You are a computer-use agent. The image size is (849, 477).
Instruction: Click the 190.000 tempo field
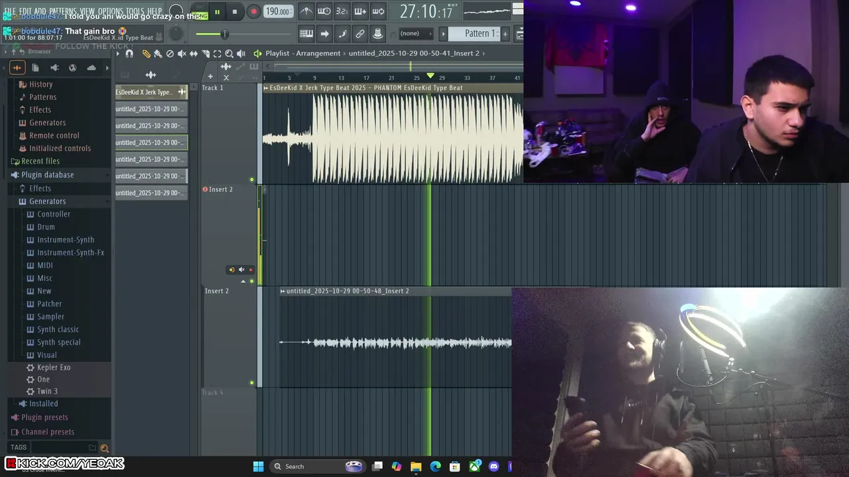(277, 12)
